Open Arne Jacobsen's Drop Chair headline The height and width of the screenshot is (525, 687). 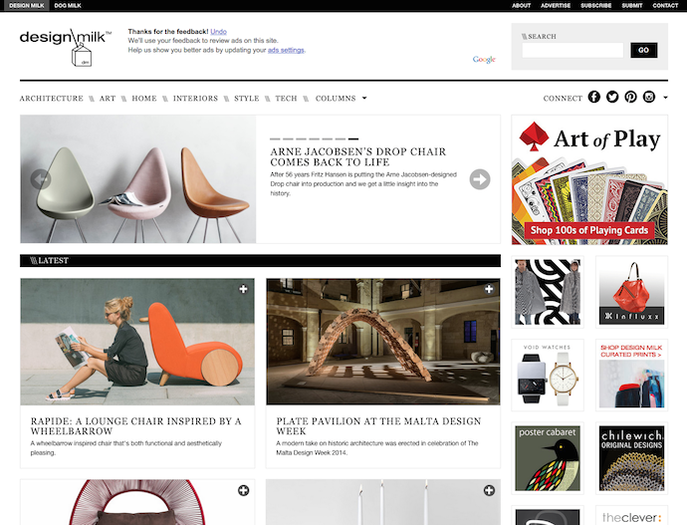click(358, 156)
